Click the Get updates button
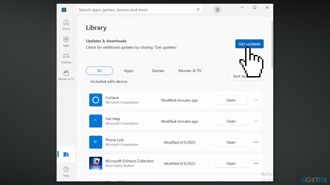This screenshot has height=185, width=330. coord(249,44)
